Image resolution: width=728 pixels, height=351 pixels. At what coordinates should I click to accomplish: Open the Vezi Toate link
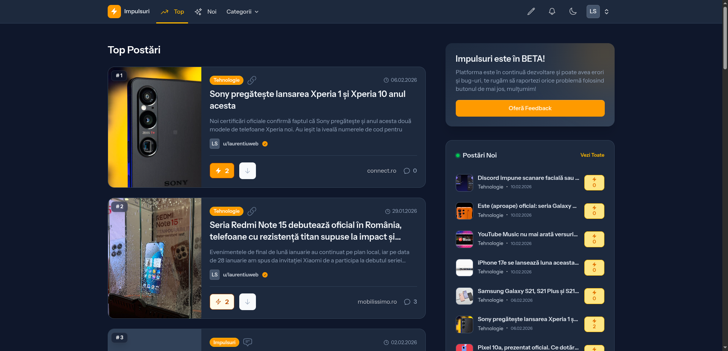click(592, 155)
